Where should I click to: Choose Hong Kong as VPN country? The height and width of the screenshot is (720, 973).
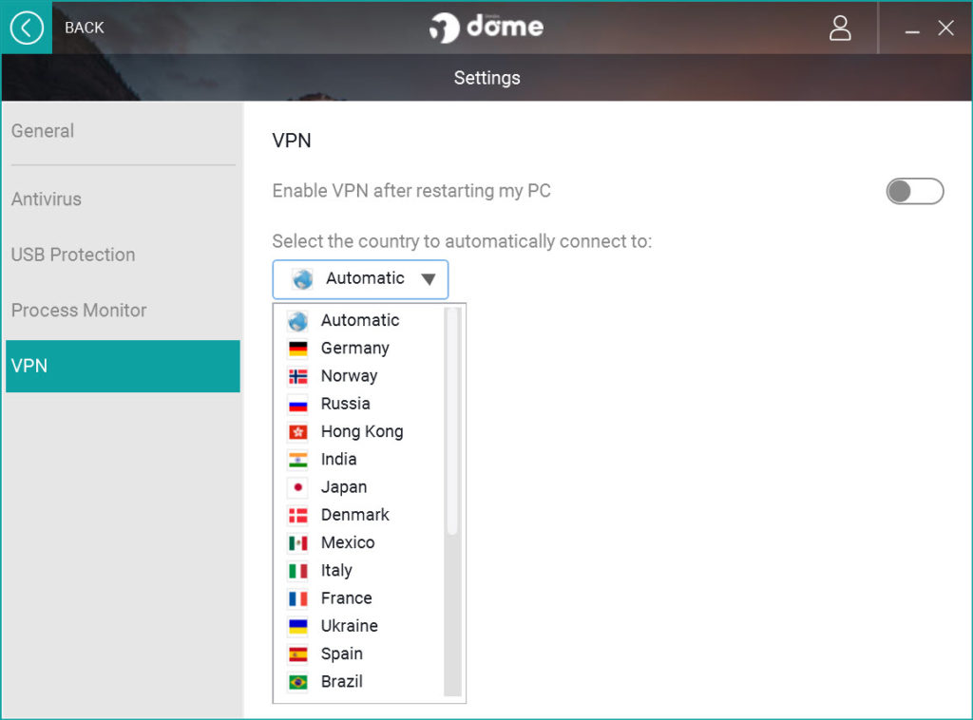362,431
